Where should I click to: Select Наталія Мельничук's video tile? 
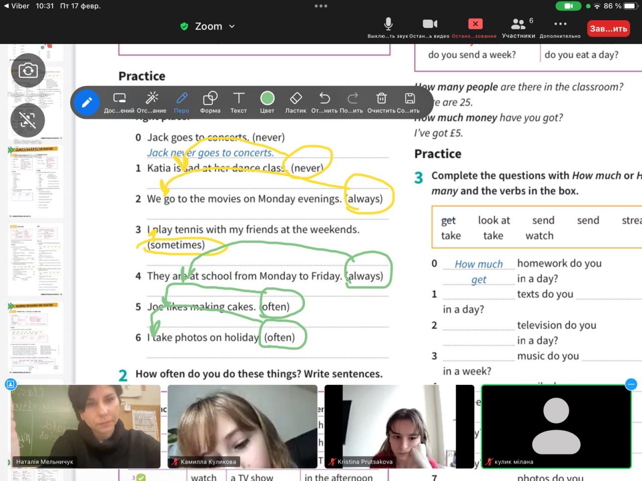[x=86, y=426]
